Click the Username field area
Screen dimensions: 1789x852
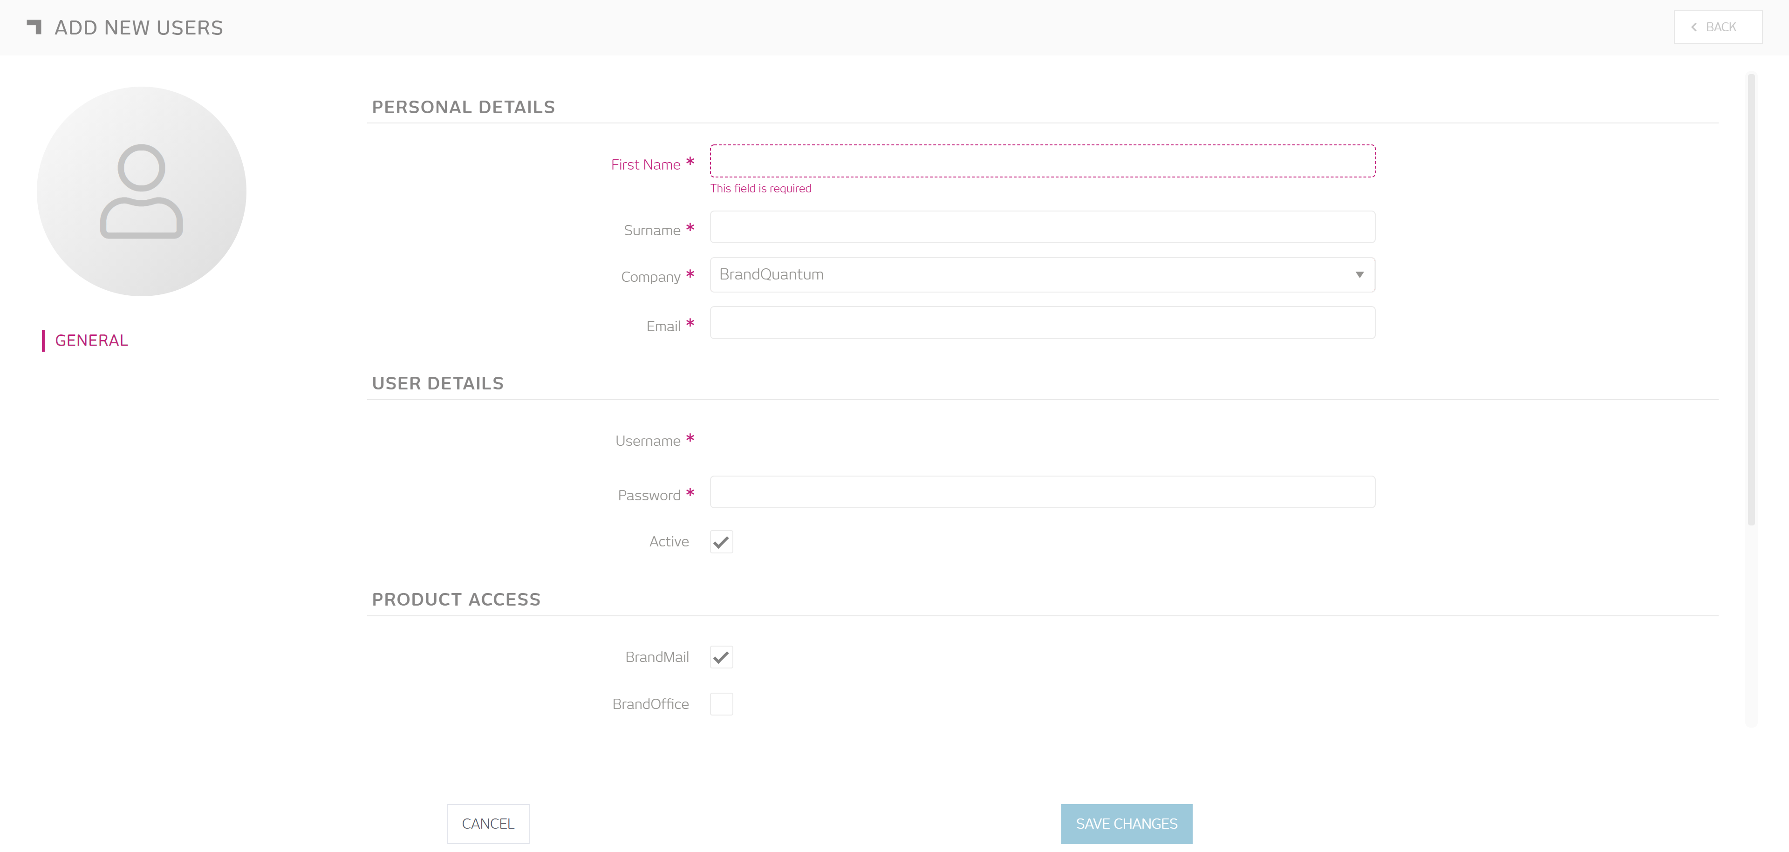[x=1042, y=440]
